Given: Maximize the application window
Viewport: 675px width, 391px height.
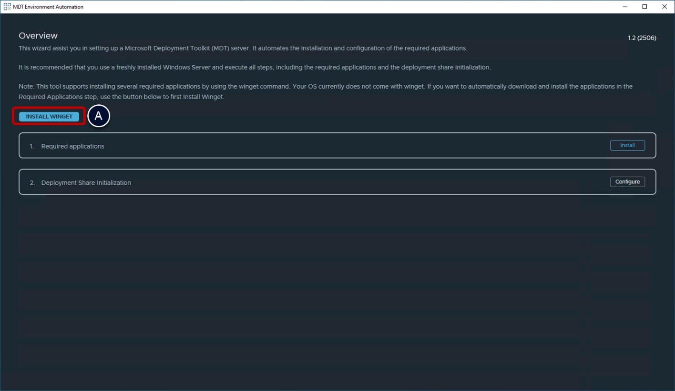Looking at the screenshot, I should coord(644,7).
